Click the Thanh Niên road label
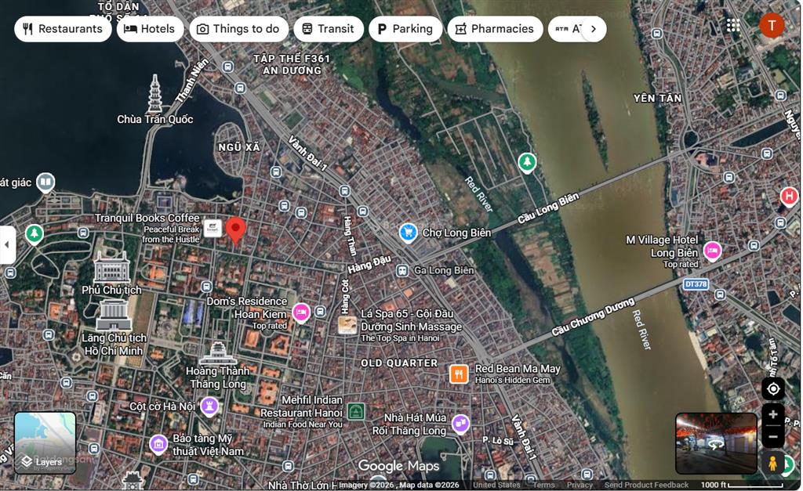The image size is (803, 491). tap(192, 80)
